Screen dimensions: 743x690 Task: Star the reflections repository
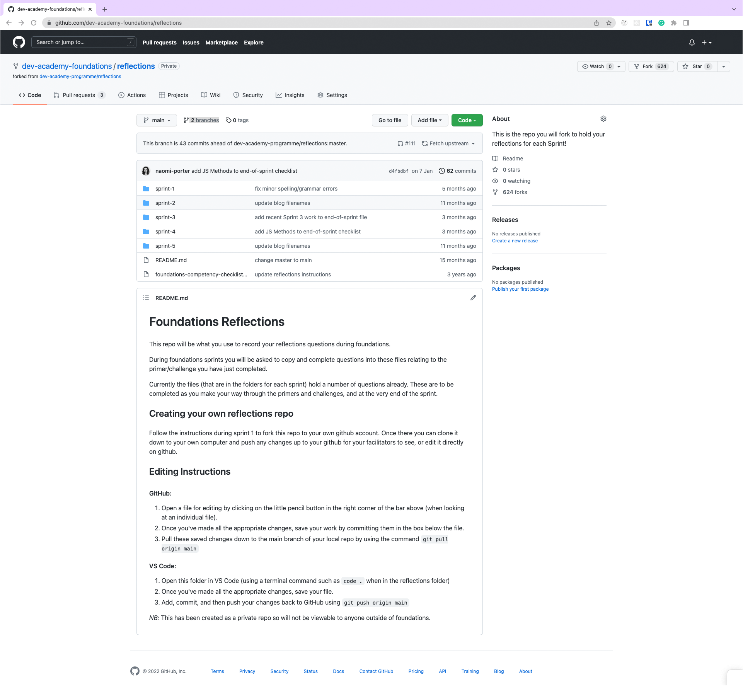[x=697, y=66]
